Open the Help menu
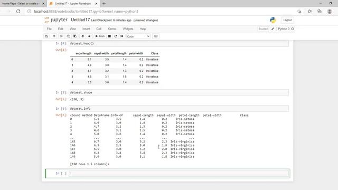The height and width of the screenshot is (190, 338). (x=143, y=28)
